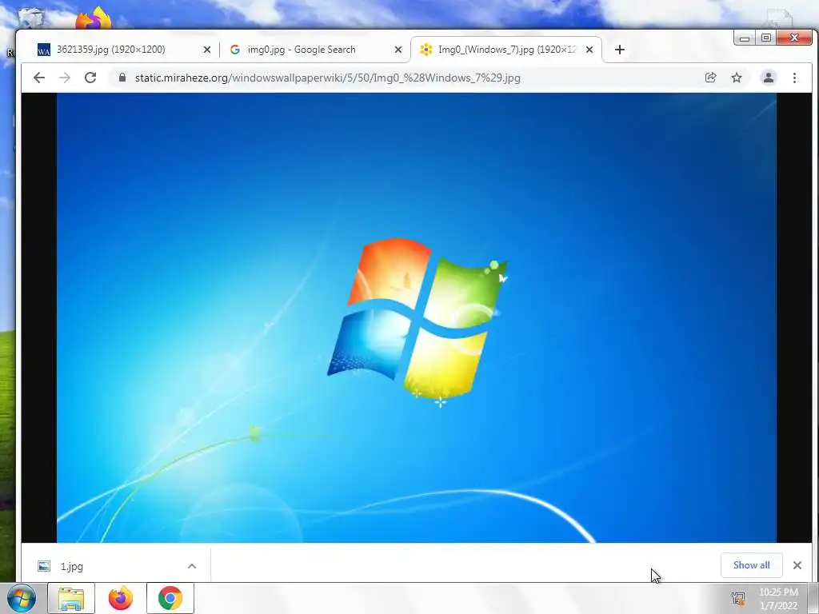Click Chrome icon in the taskbar
Screen dimensions: 819x614
[x=170, y=598]
